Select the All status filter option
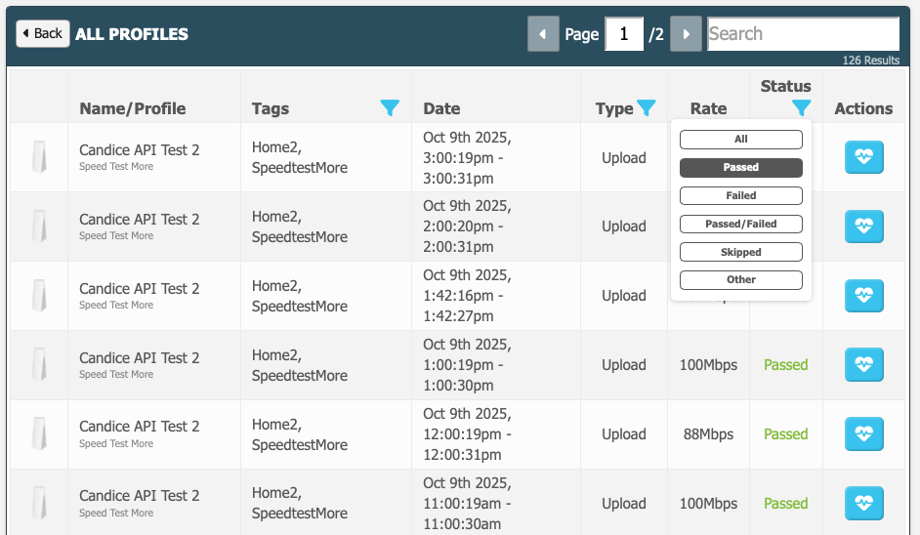Viewport: 920px width, 535px height. tap(740, 140)
